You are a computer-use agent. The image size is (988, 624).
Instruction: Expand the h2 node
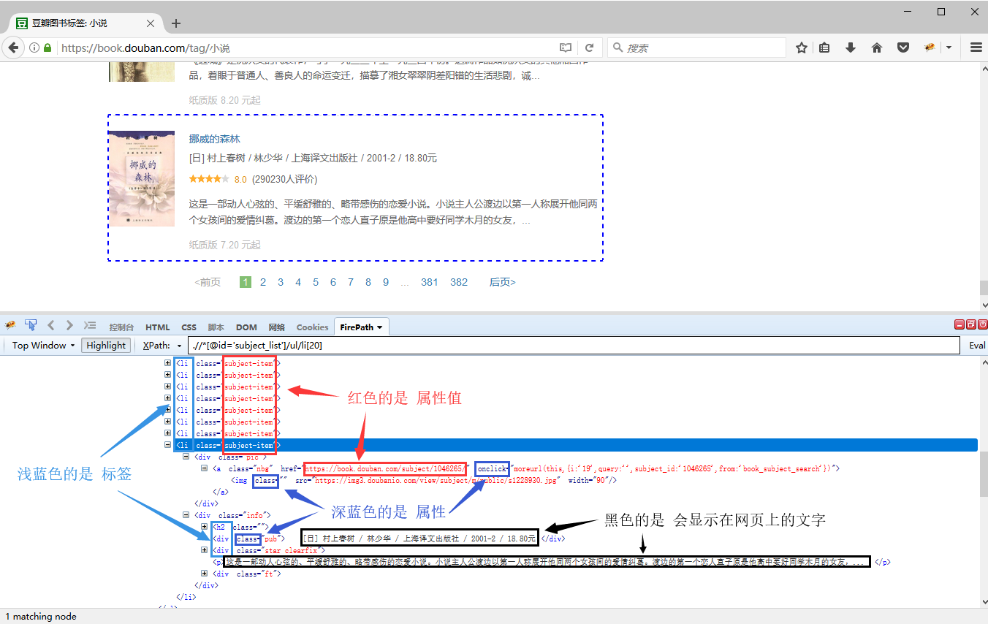coord(205,527)
